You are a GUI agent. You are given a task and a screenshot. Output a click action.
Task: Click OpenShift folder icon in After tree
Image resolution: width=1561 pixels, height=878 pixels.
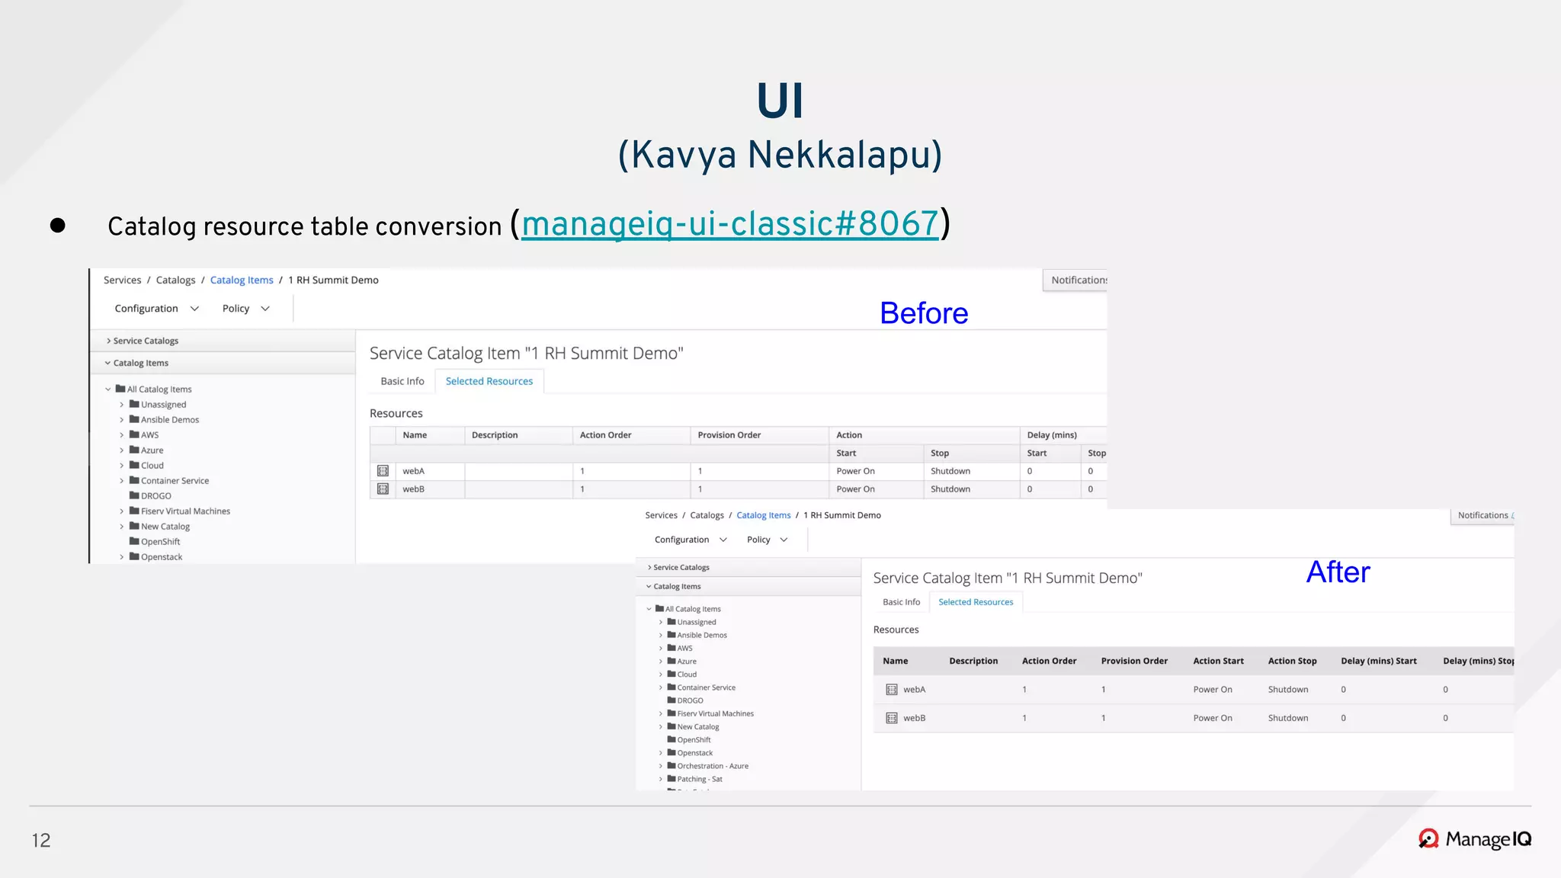click(672, 739)
